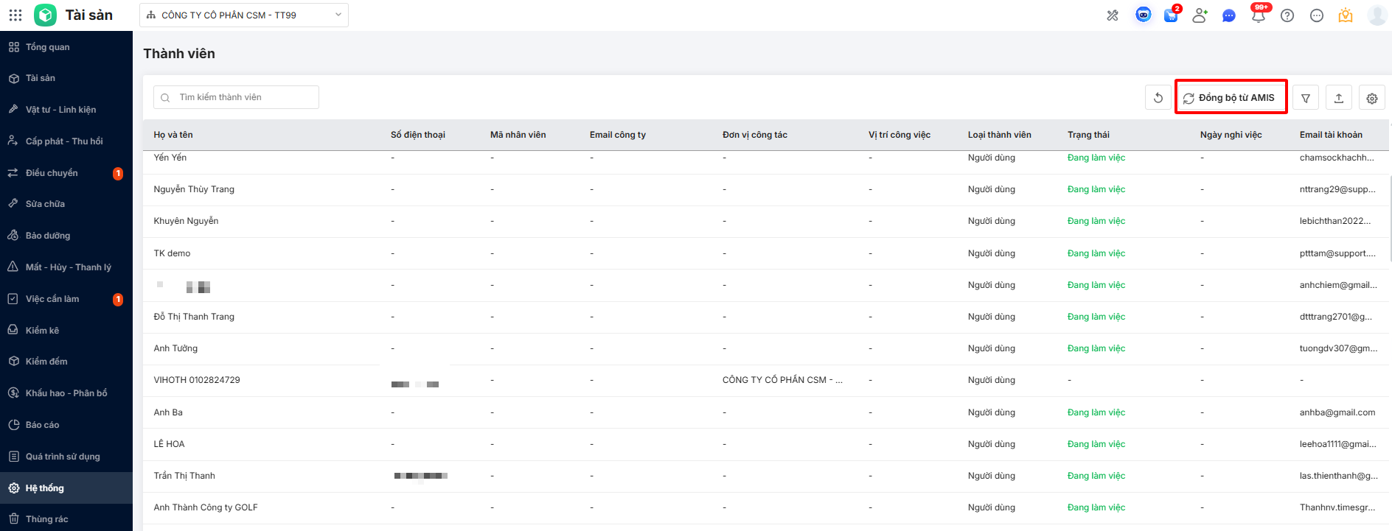Viewport: 1392px width, 531px height.
Task: Open Thùng rác in sidebar
Action: (x=46, y=519)
